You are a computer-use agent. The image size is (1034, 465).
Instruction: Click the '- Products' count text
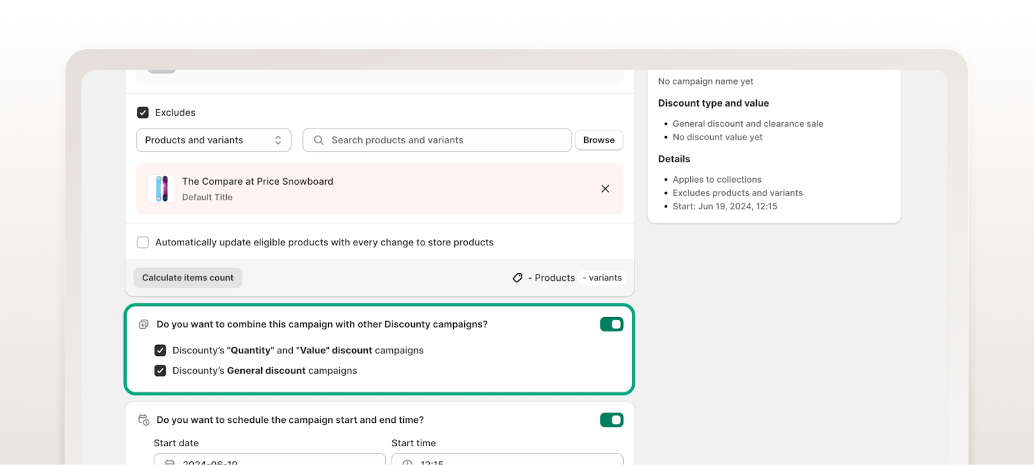551,278
